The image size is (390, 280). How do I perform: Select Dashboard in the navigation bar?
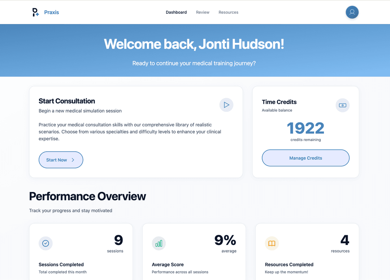pos(176,12)
